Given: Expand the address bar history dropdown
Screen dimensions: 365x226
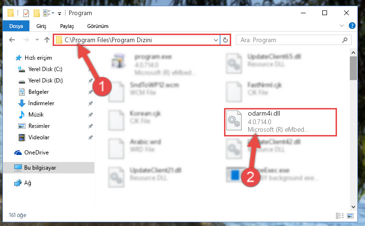Looking at the screenshot, I should tap(216, 40).
